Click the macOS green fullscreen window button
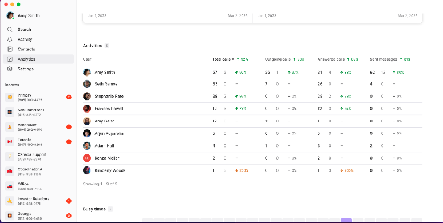Image resolution: width=443 pixels, height=223 pixels. (18, 5)
